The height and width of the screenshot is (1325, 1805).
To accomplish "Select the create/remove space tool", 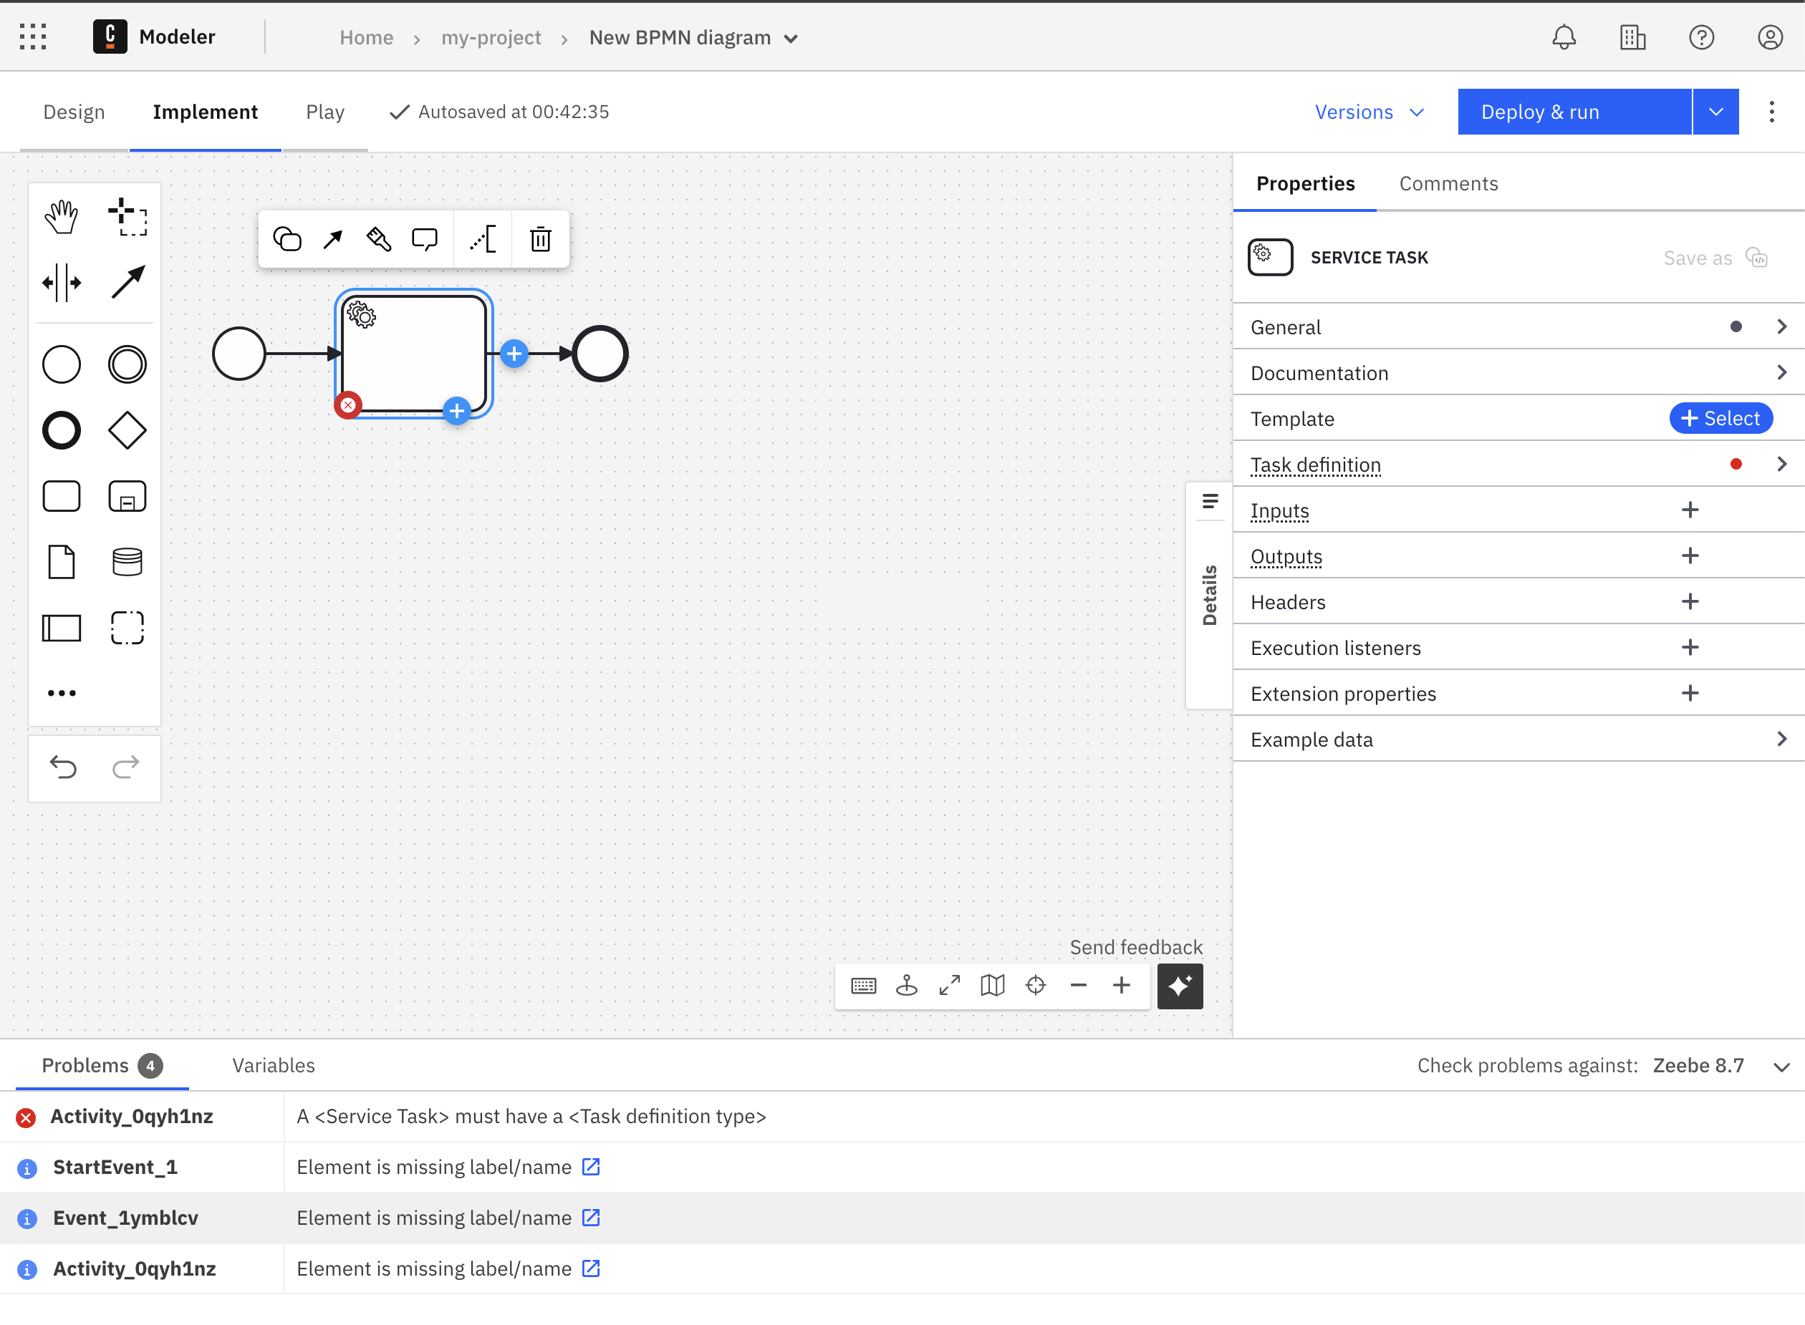I will [x=61, y=283].
